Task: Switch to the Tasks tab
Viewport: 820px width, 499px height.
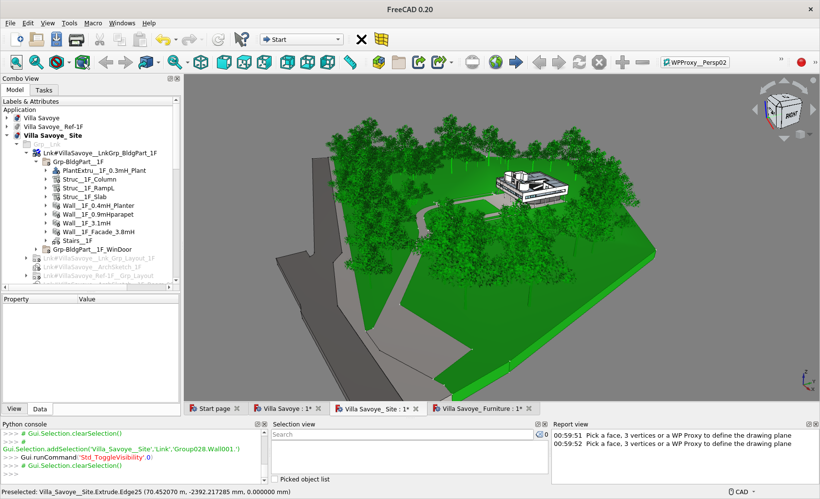Action: (x=44, y=90)
